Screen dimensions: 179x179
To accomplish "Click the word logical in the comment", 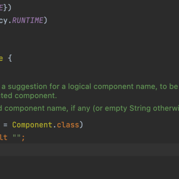I will [x=79, y=86].
